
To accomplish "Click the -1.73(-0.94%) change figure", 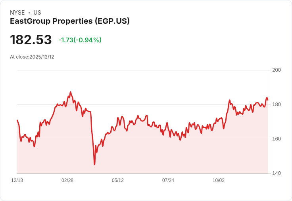I will (80, 40).
